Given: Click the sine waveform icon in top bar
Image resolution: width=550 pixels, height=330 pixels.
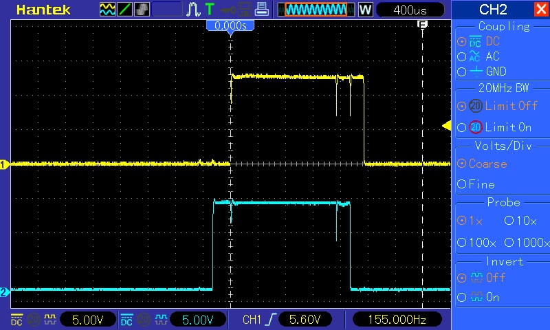Looking at the screenshot, I should (x=107, y=10).
